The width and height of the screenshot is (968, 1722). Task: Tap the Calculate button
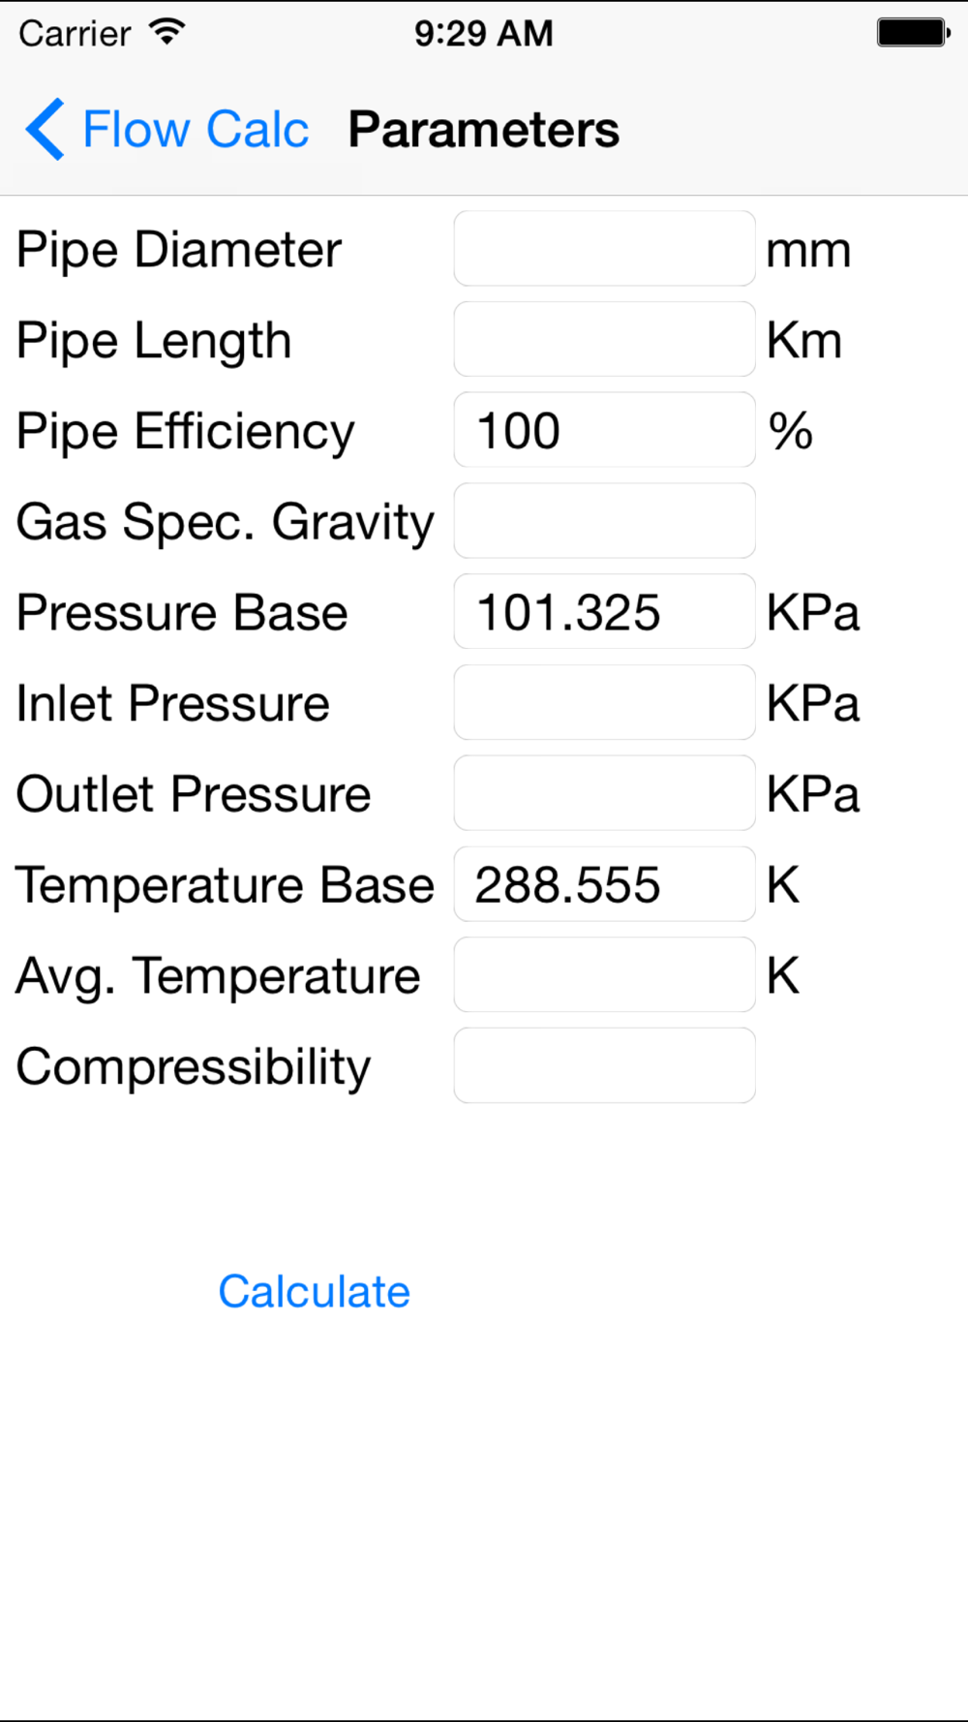click(x=314, y=1291)
